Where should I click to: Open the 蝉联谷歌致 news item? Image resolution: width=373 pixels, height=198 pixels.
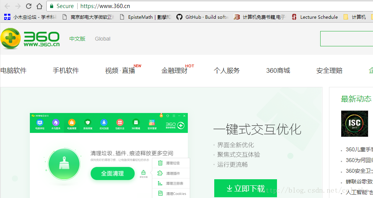[359, 182]
